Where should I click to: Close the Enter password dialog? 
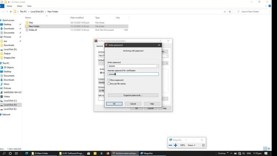(x=159, y=45)
